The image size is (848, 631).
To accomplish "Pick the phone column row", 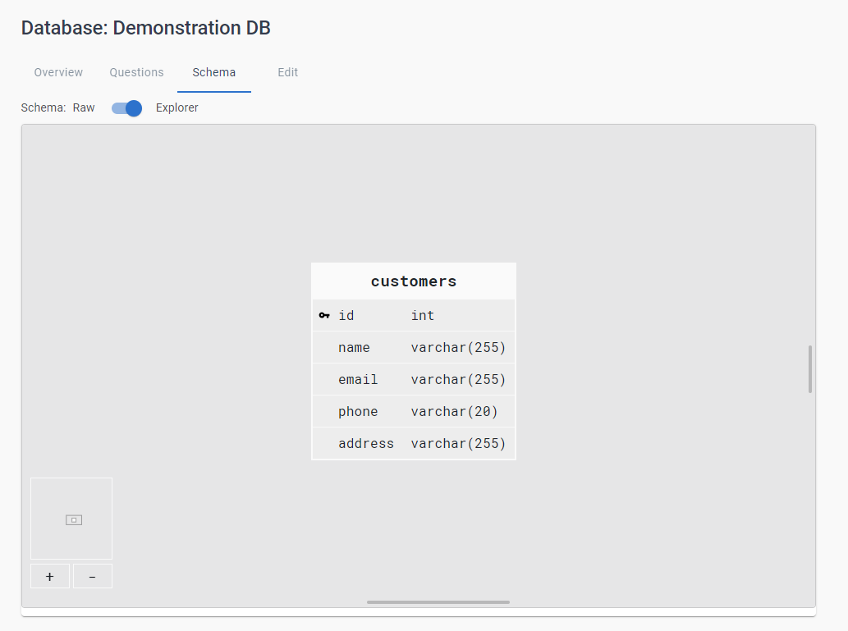I will coord(414,412).
